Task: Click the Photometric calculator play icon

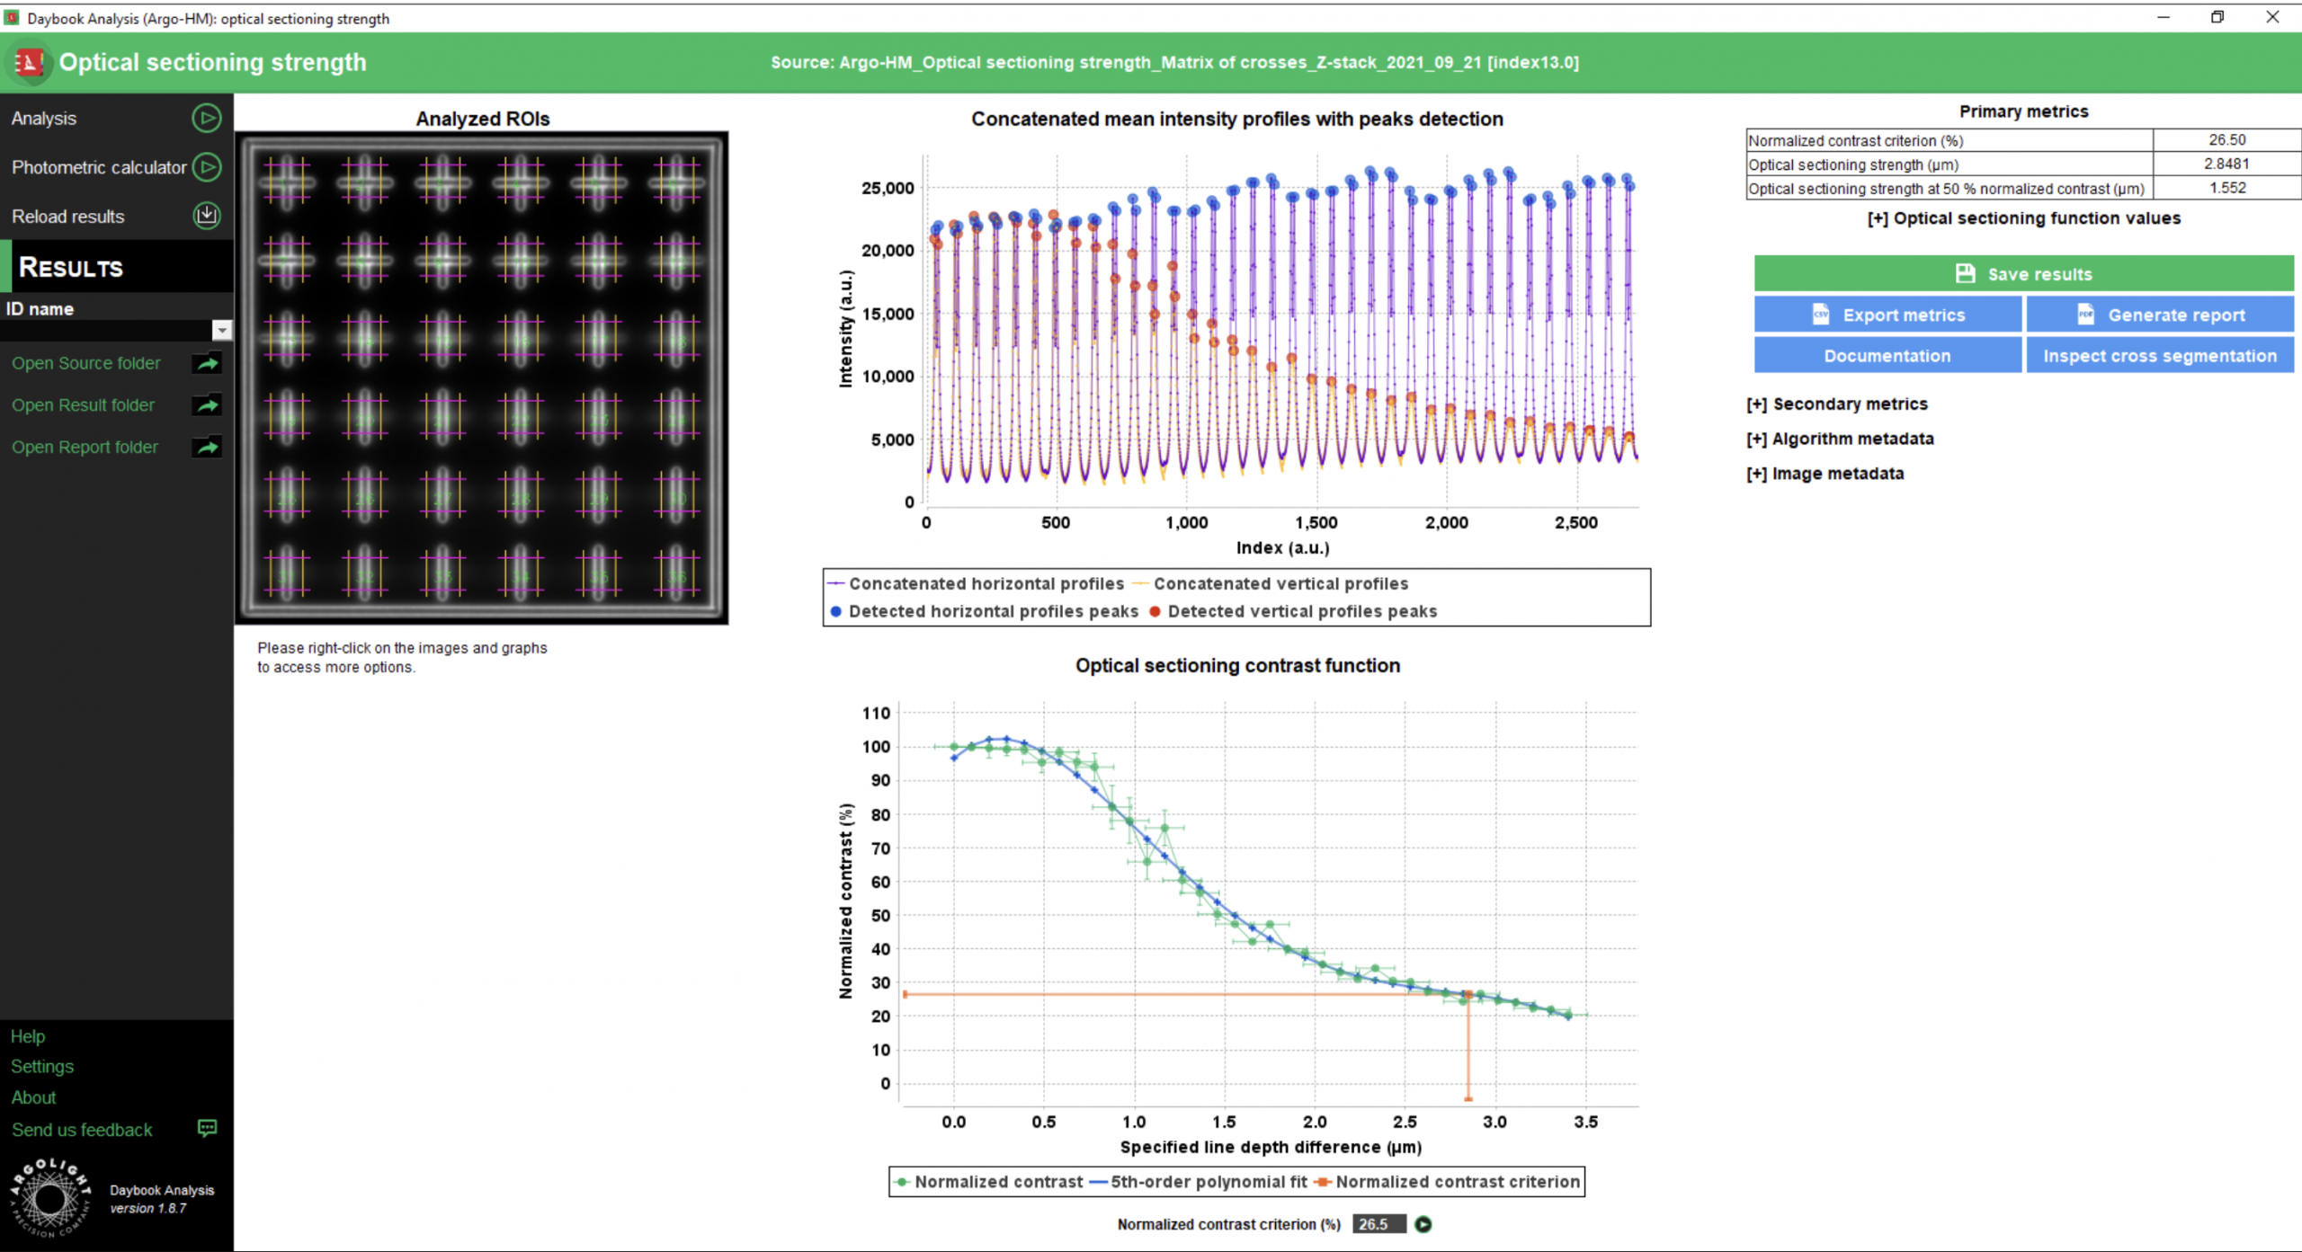Action: click(x=207, y=167)
